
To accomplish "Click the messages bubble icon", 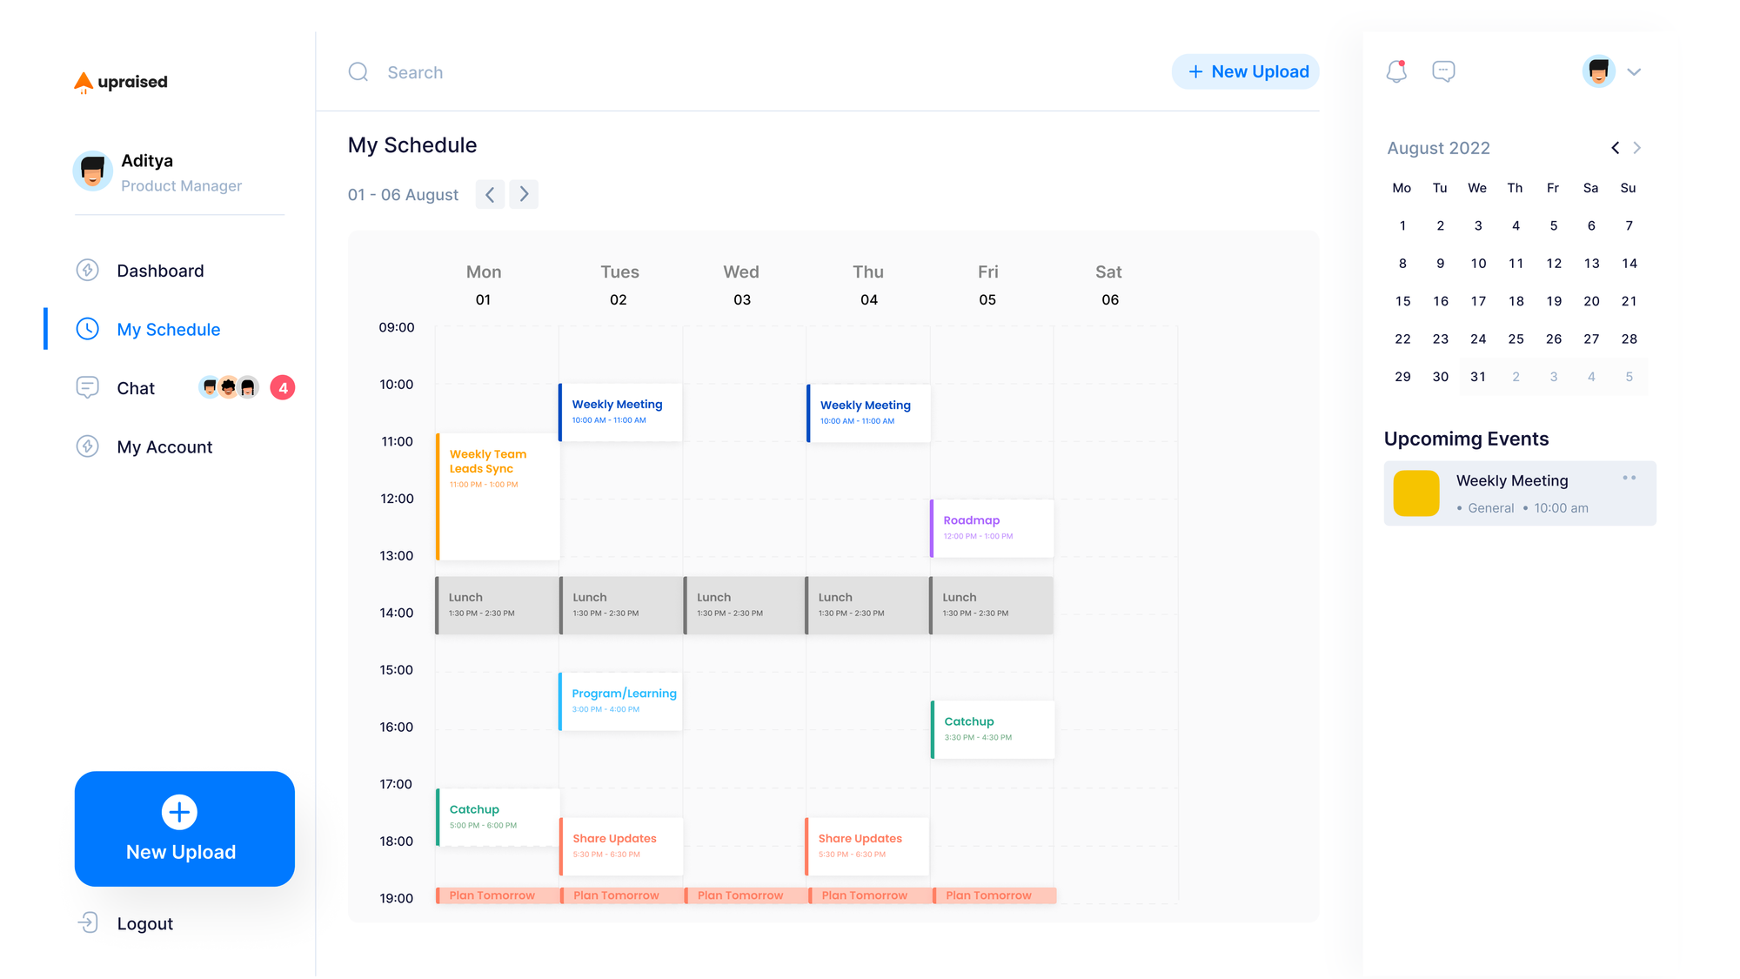I will click(1443, 70).
